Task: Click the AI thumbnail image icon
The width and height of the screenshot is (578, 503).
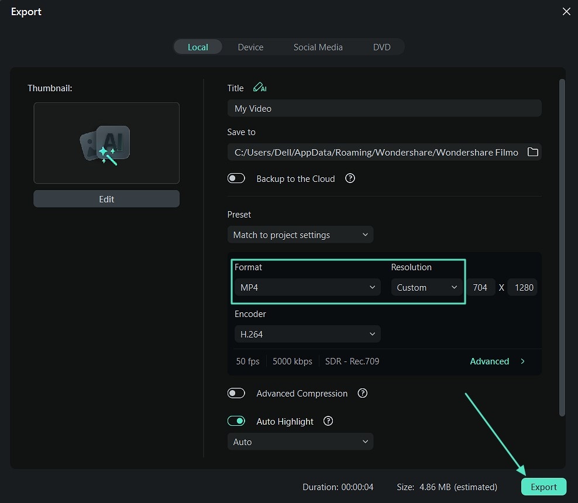Action: click(x=106, y=144)
